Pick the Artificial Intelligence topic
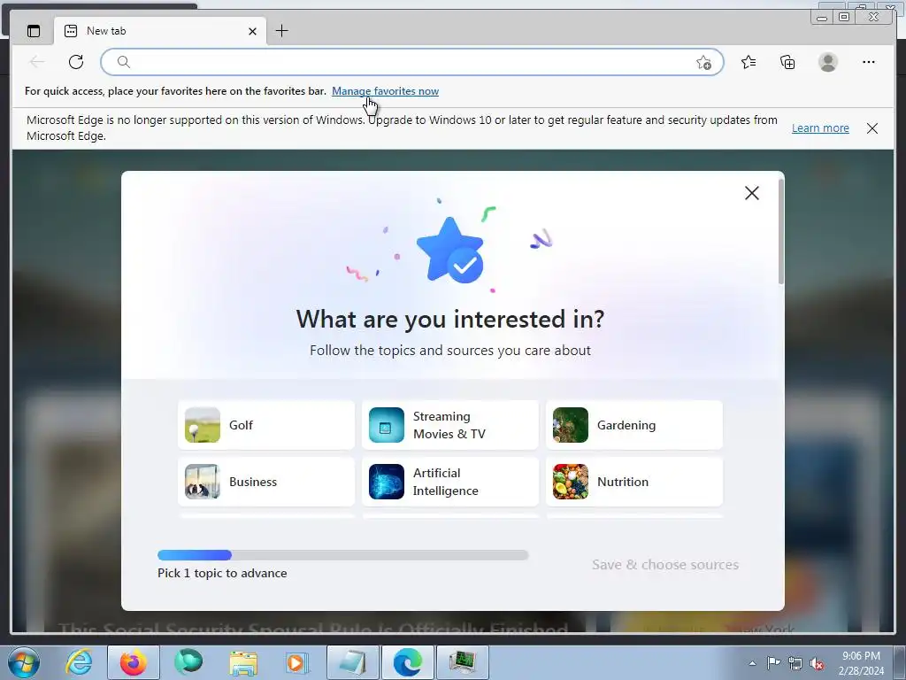Viewport: 906px width, 680px height. tap(450, 482)
